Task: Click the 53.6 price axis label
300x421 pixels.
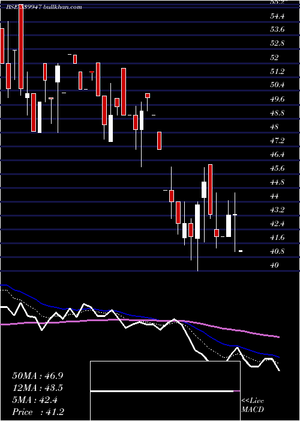Action: tap(277, 29)
